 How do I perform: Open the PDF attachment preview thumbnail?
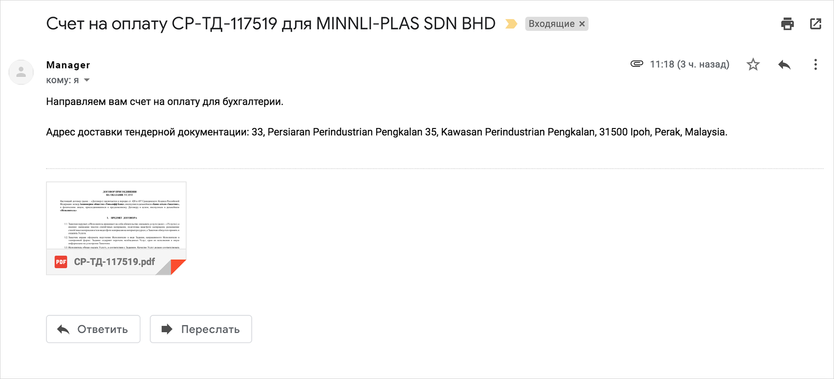coord(116,216)
